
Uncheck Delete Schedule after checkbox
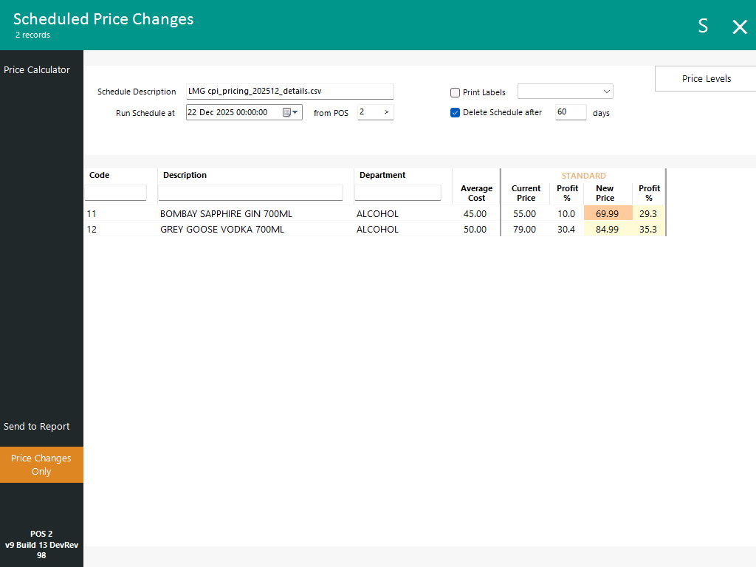[456, 112]
